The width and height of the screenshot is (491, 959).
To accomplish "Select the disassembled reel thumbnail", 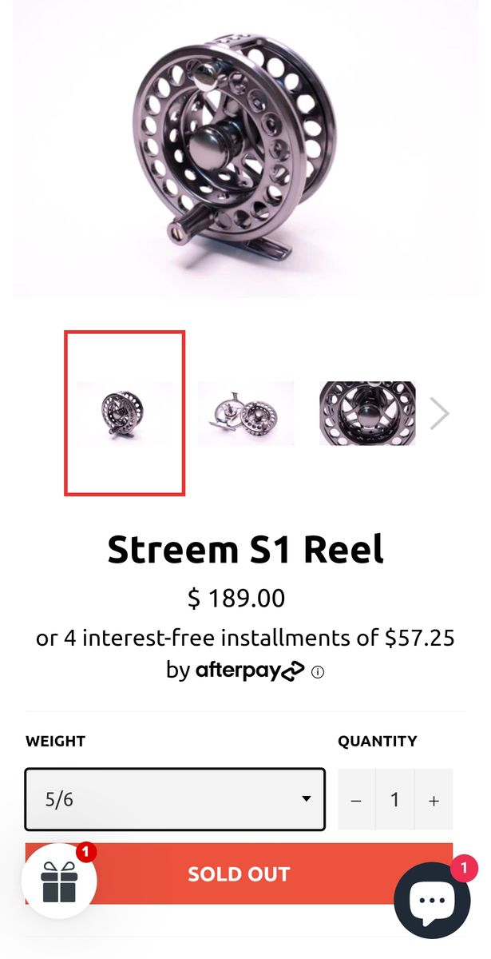I will pos(246,413).
